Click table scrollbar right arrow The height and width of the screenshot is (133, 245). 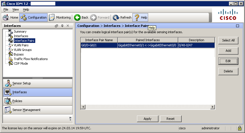coord(213,107)
